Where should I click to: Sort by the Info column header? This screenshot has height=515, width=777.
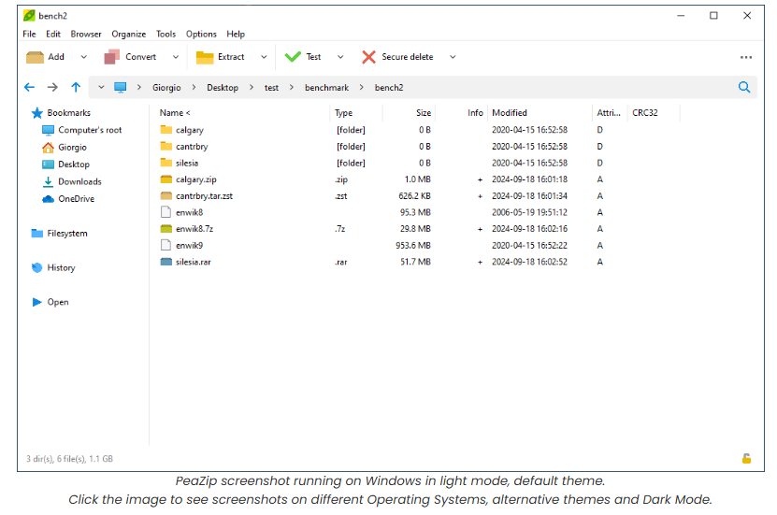point(475,113)
